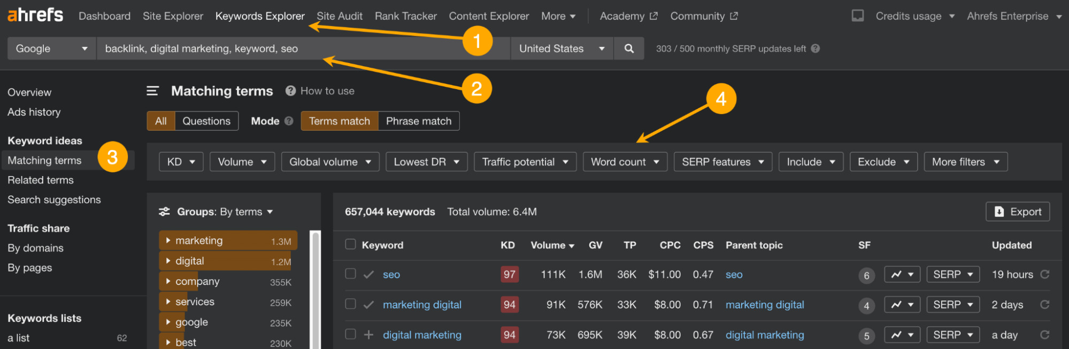Select the All filter toggle
The width and height of the screenshot is (1069, 349).
click(161, 121)
